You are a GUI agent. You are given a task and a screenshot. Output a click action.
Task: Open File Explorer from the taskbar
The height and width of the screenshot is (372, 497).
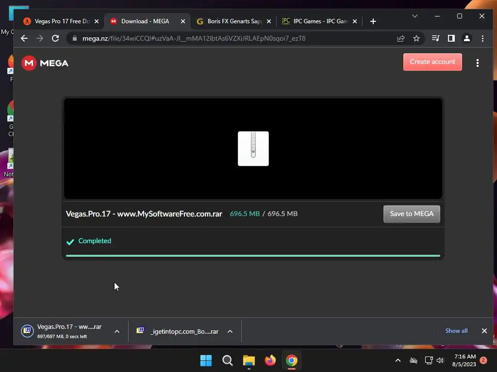[249, 360]
